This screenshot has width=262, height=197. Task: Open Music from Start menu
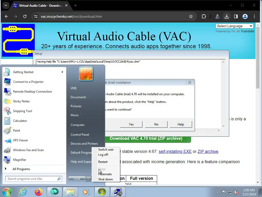(x=74, y=115)
